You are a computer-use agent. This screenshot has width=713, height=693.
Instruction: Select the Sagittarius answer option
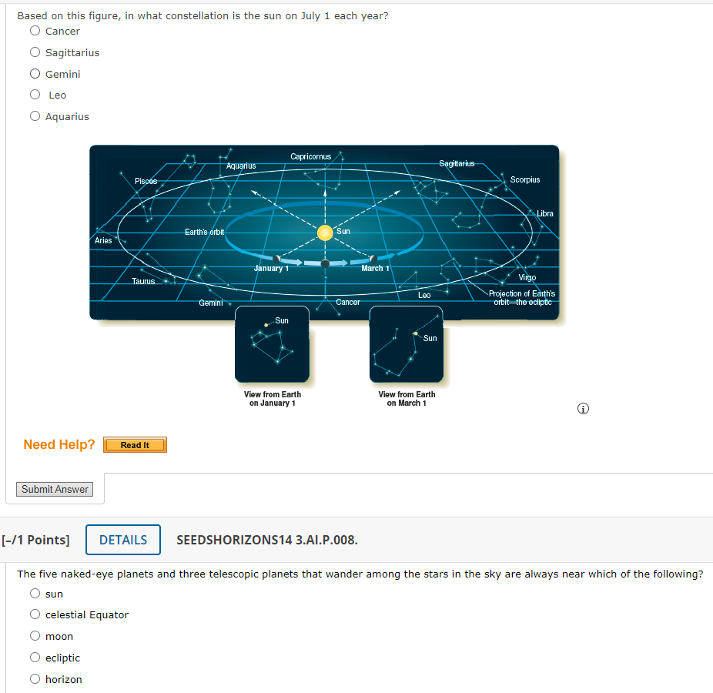(35, 52)
